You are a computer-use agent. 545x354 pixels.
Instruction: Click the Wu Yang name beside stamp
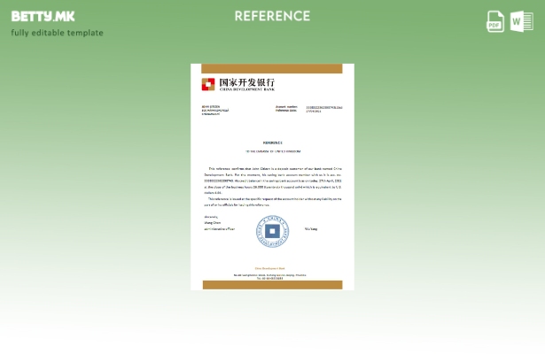coord(310,228)
